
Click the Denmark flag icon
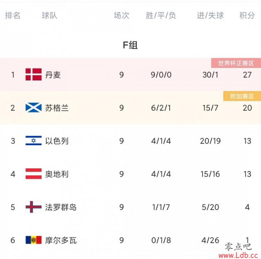[x=33, y=74]
